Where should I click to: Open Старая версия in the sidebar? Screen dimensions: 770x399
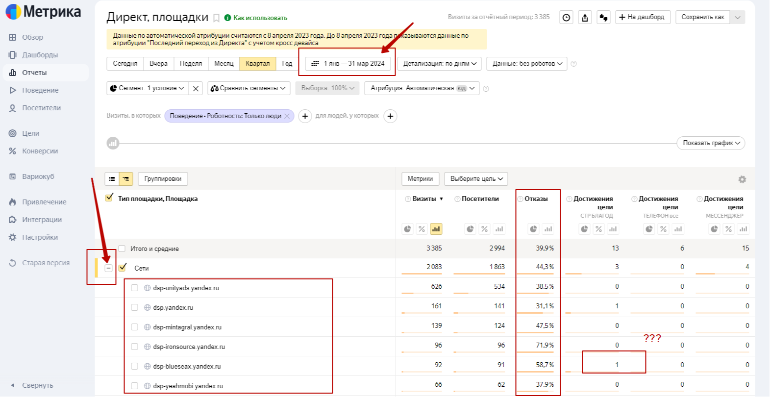click(x=46, y=263)
